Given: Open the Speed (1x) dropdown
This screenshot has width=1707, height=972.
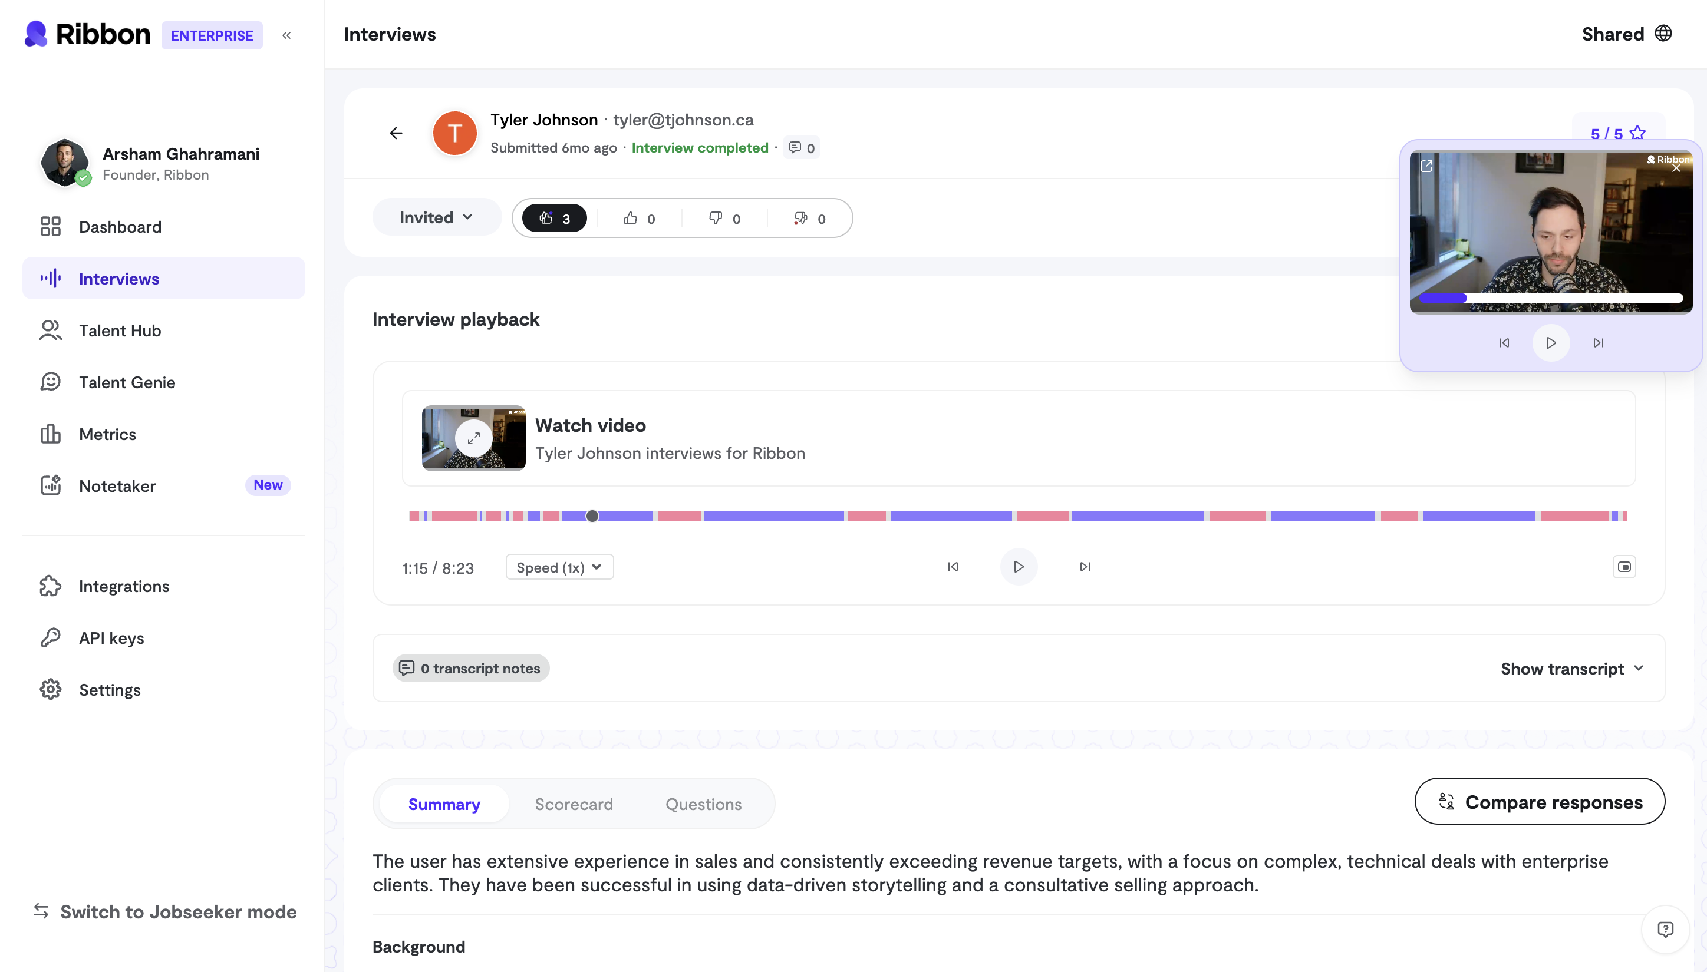Looking at the screenshot, I should pos(559,567).
